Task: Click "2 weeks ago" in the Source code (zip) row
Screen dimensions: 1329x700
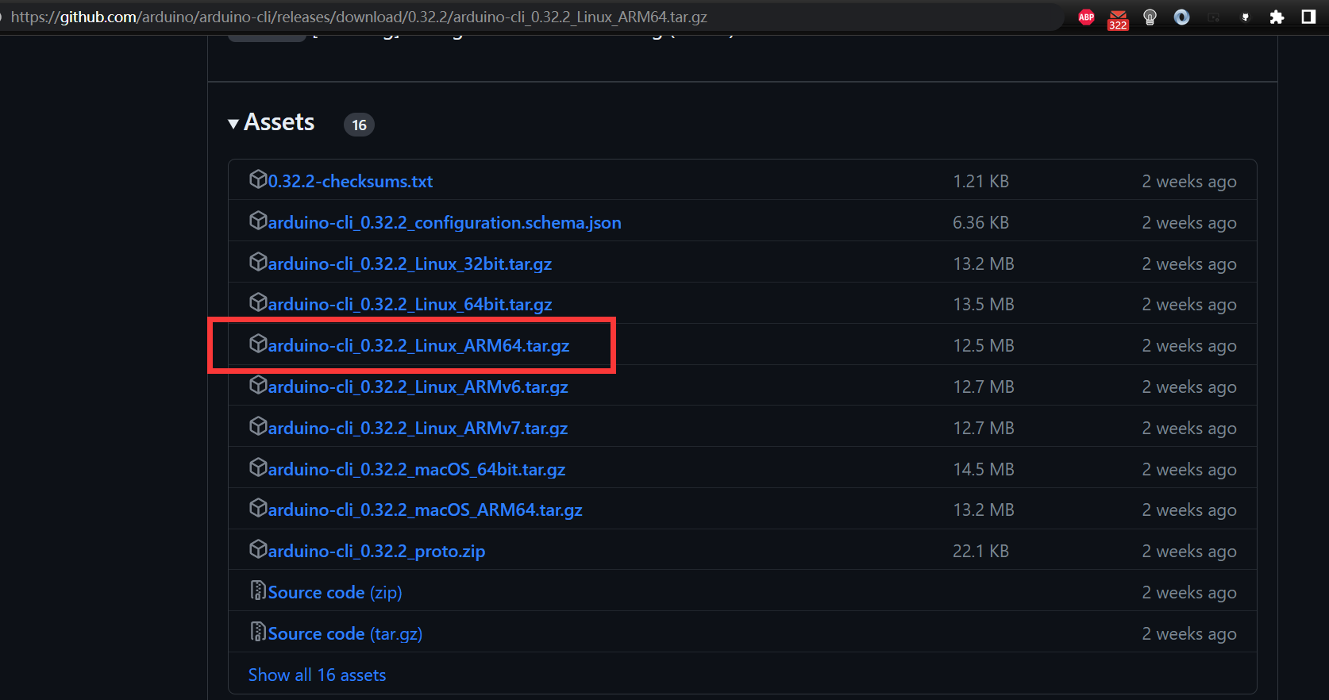Action: pos(1189,593)
